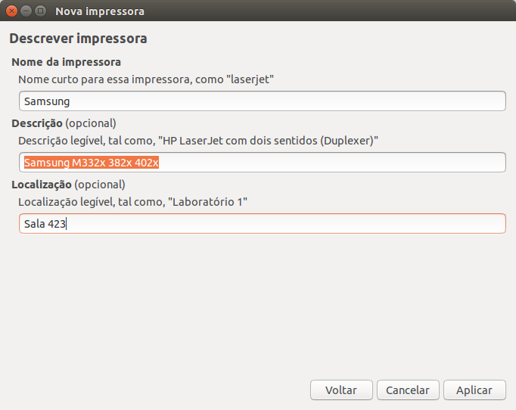
Task: Click the Descrever impressora heading
Action: tap(79, 39)
